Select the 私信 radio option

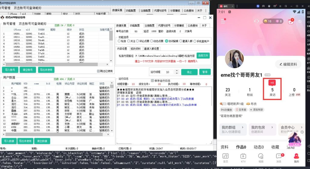119,41
